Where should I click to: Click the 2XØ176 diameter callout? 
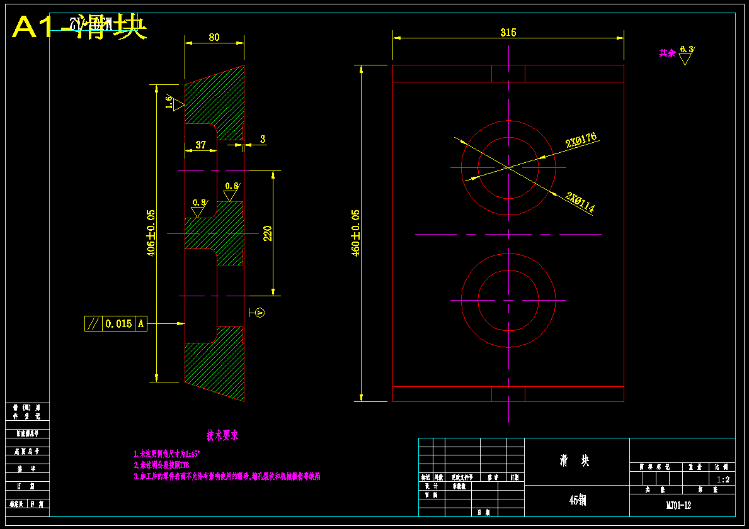(581, 140)
